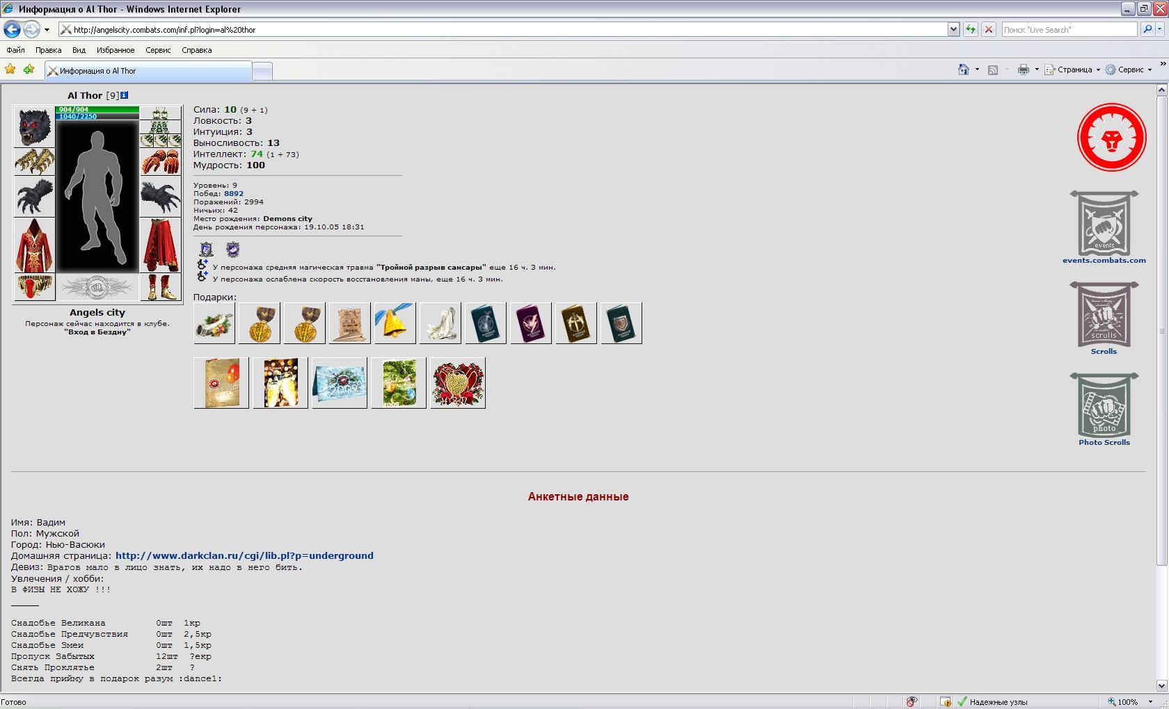Click the browser Forward button

31,29
